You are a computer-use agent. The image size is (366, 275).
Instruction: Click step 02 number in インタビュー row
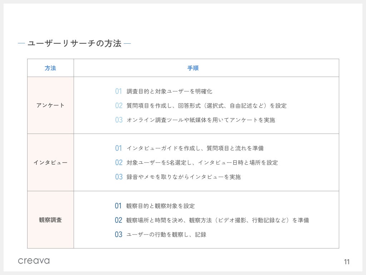click(x=119, y=163)
